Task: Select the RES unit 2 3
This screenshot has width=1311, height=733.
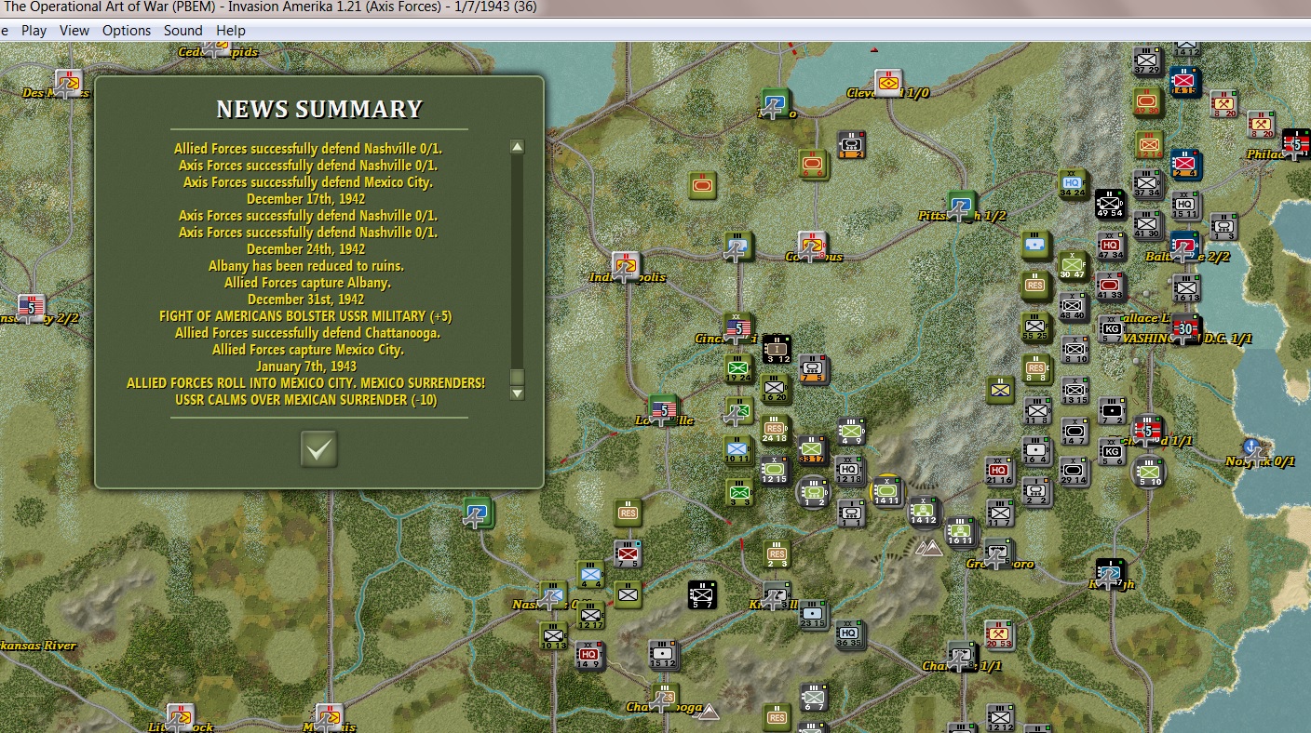Action: tap(777, 555)
